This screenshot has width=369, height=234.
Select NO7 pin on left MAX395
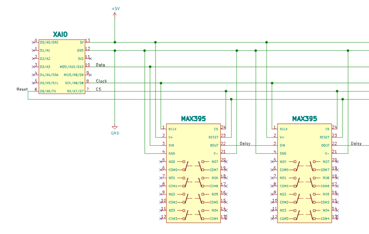point(215,162)
